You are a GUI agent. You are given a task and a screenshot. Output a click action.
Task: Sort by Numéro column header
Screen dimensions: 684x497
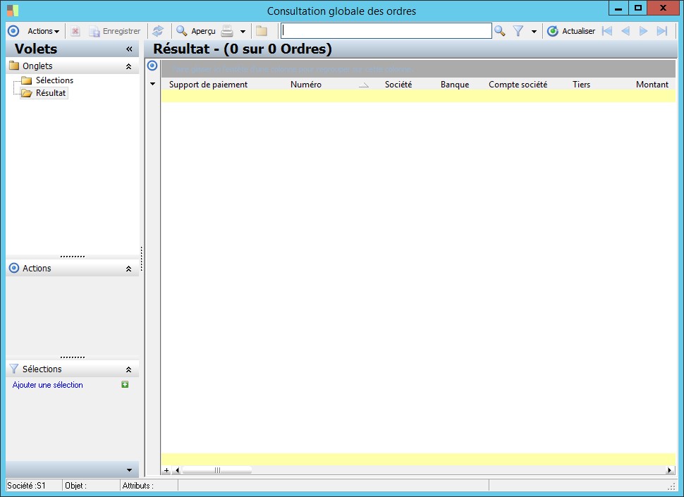tap(306, 85)
